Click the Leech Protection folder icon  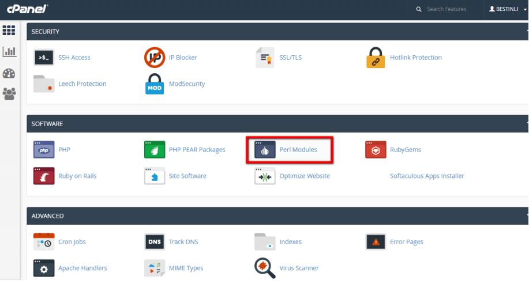pos(44,84)
